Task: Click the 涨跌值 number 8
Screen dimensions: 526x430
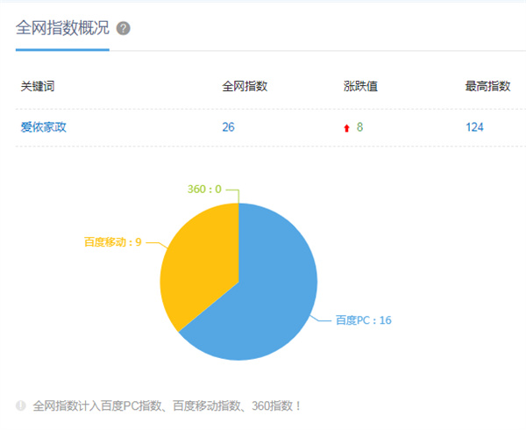Action: [x=359, y=127]
